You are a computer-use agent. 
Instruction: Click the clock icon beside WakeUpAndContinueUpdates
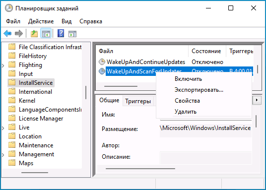coord(102,62)
